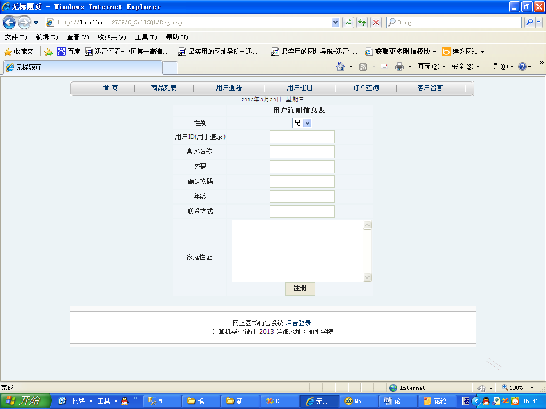The image size is (546, 409).
Task: Open 订单查询 navigation link
Action: [x=366, y=88]
